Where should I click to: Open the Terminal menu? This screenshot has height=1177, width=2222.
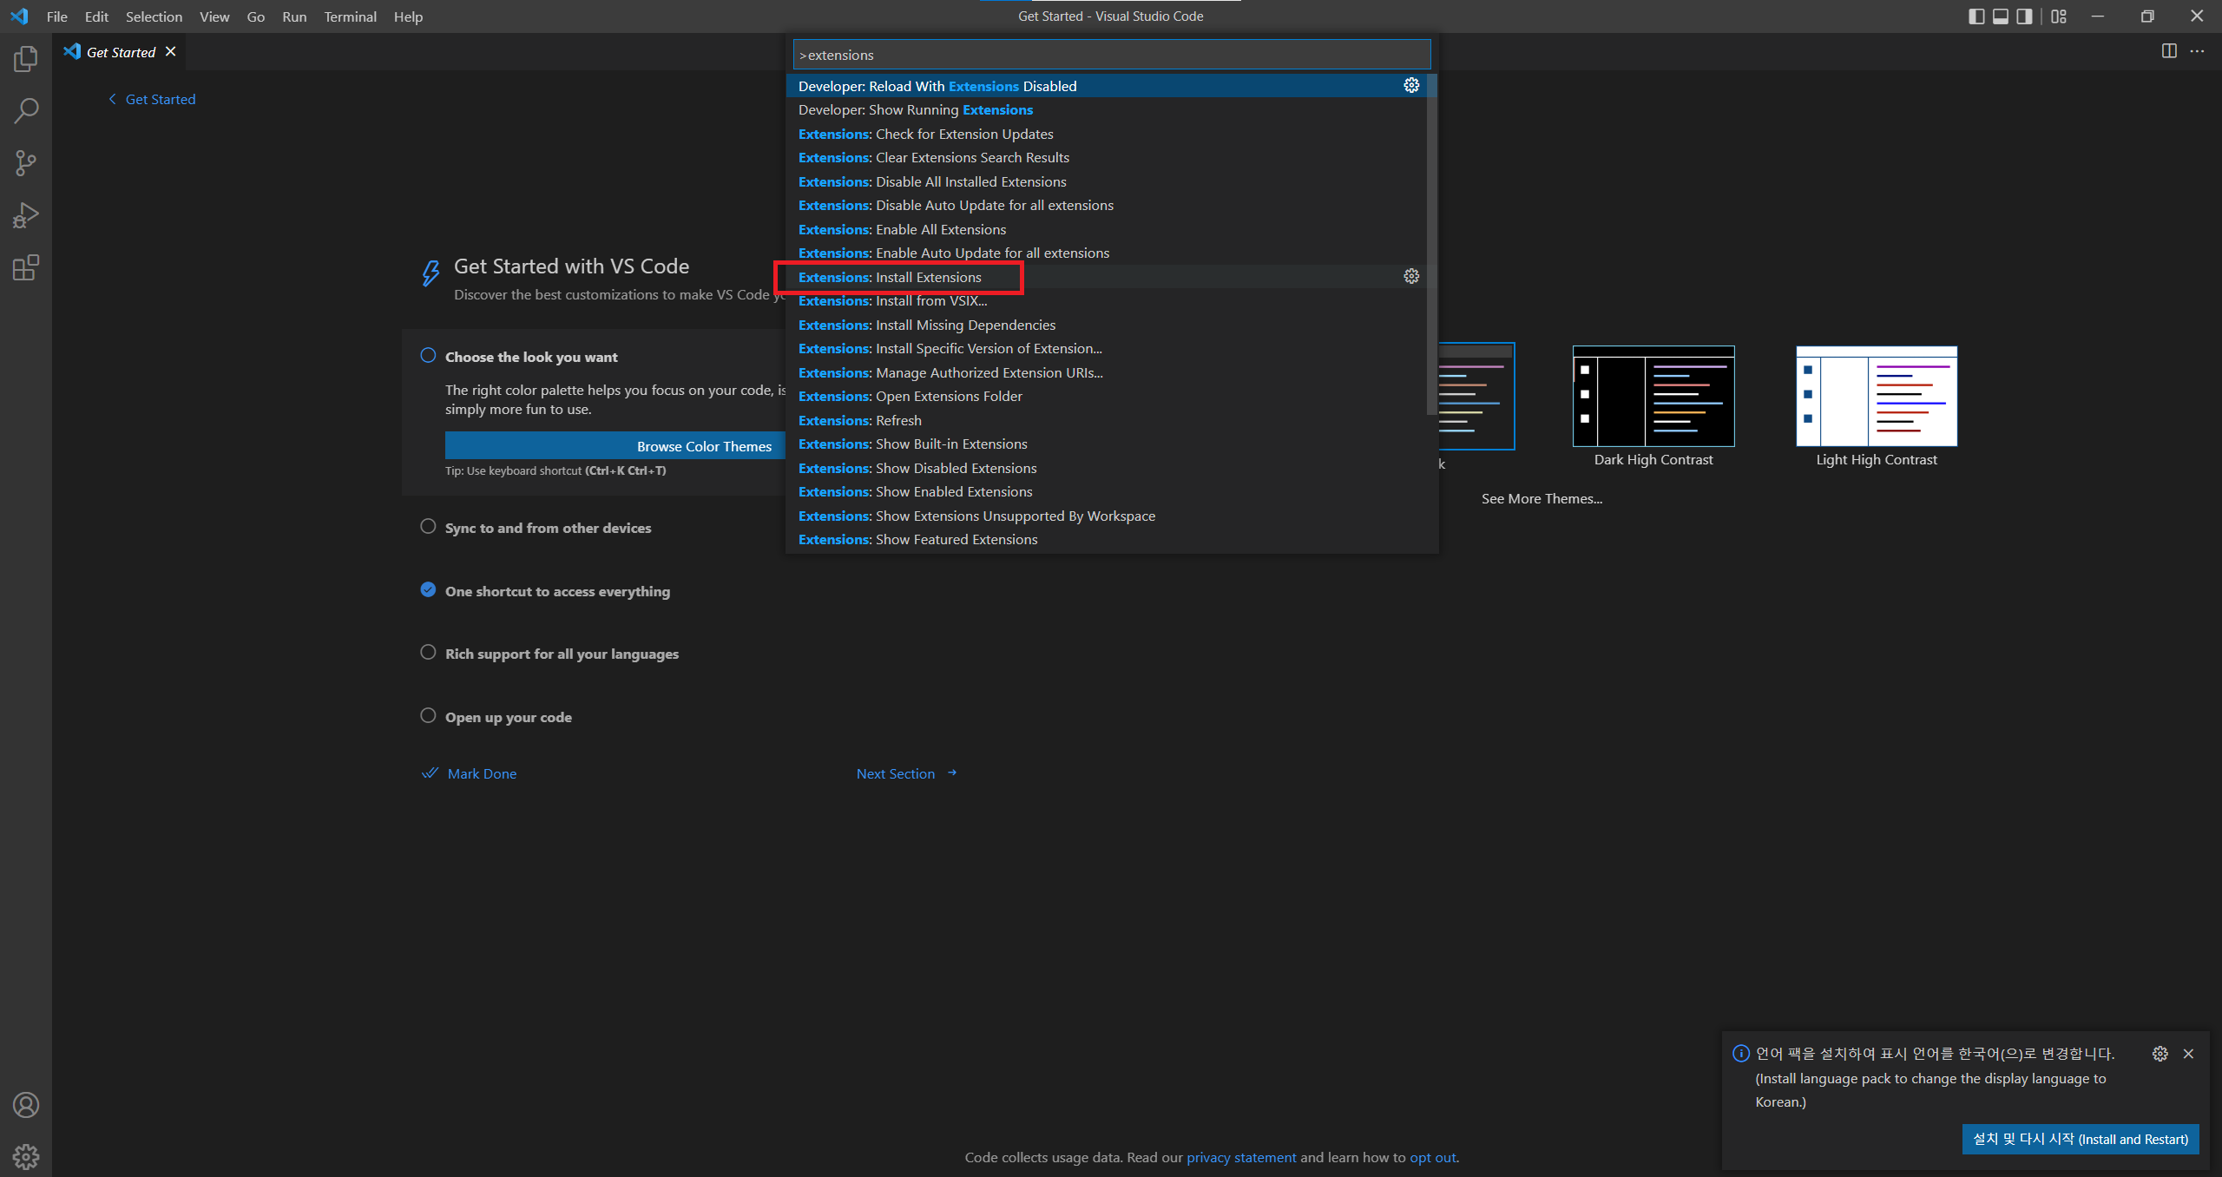350,16
